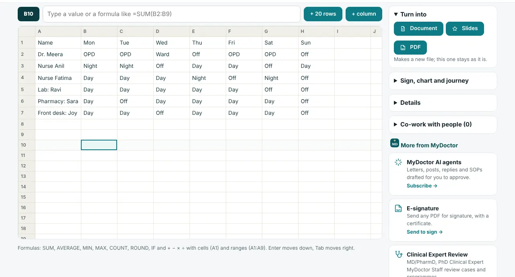Image resolution: width=515 pixels, height=277 pixels.
Task: Select column D header
Action: 171,31
